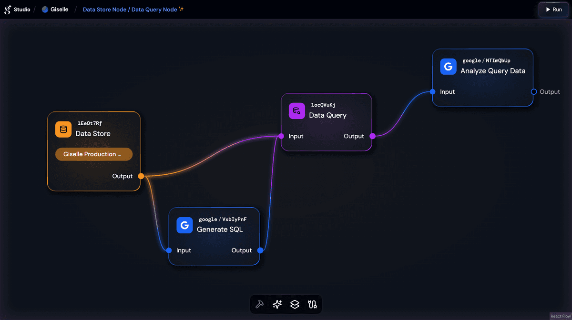This screenshot has width=572, height=320.
Task: Open the AI sparkles tool in the toolbar
Action: coord(277,304)
